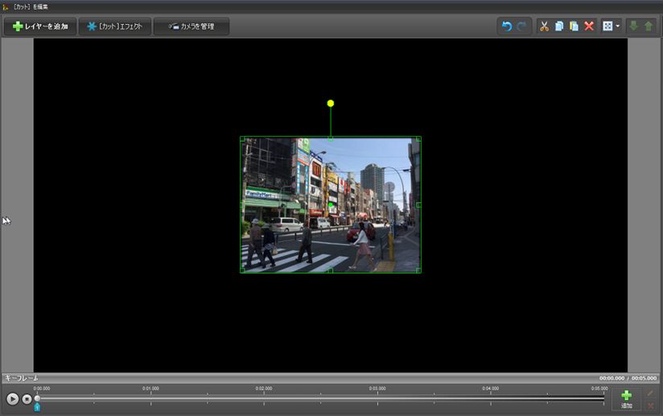Click the undo arrow icon
This screenshot has width=663, height=416.
pos(507,27)
